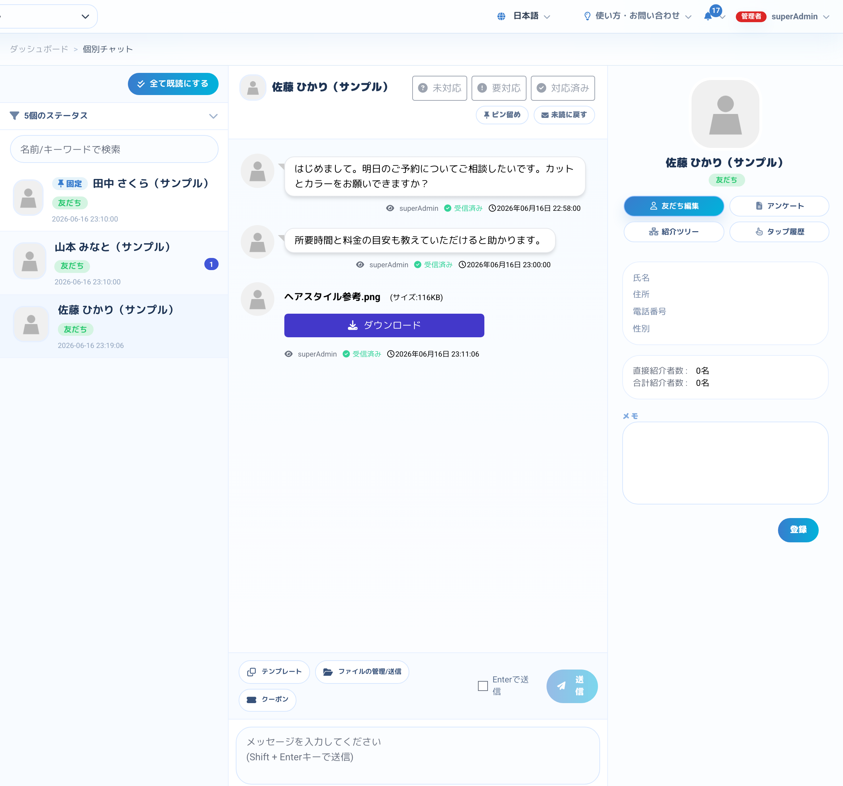Click the はじめまして message bubble
The image size is (843, 786).
(435, 176)
